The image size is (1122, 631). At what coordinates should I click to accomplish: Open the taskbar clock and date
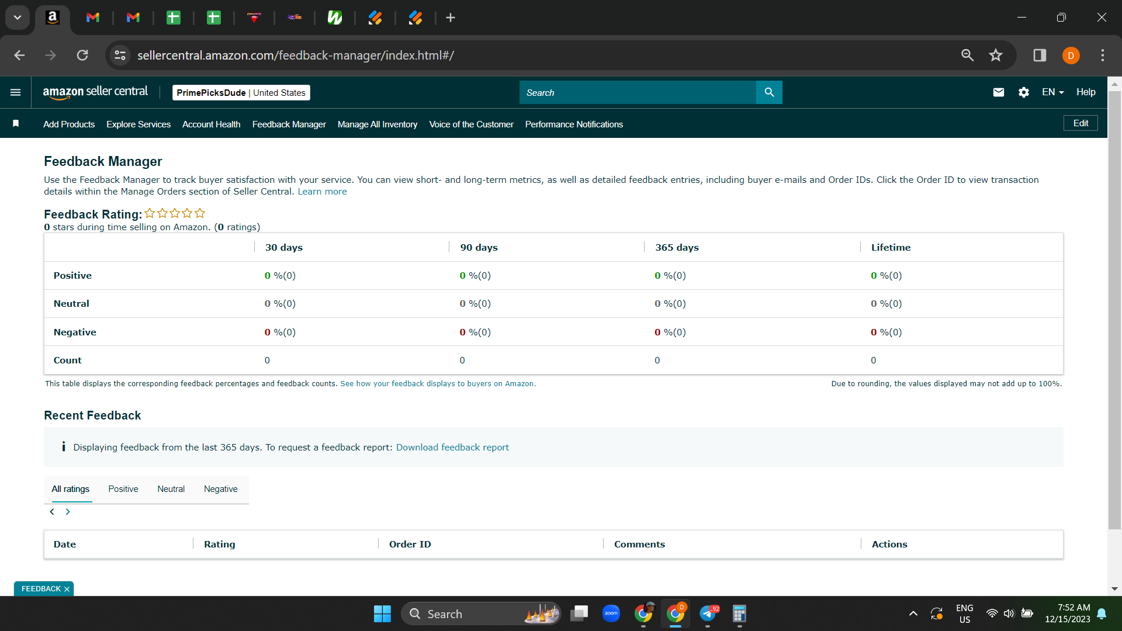[1068, 613]
